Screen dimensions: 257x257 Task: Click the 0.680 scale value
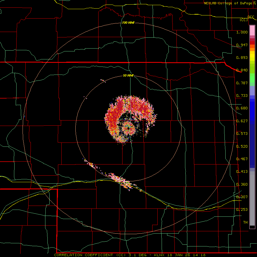pyautogui.click(x=242, y=108)
